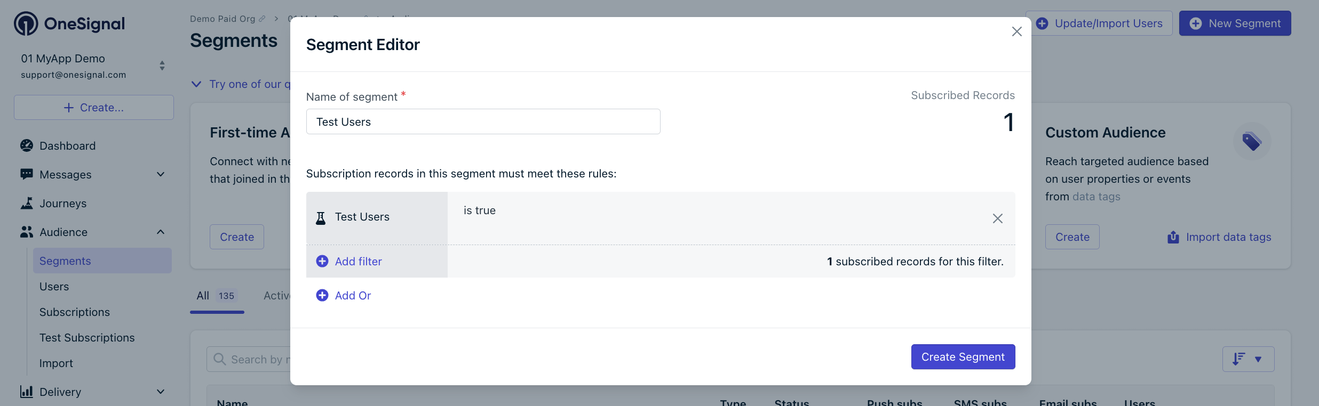Switch to the All tab
The image size is (1319, 406).
[202, 295]
